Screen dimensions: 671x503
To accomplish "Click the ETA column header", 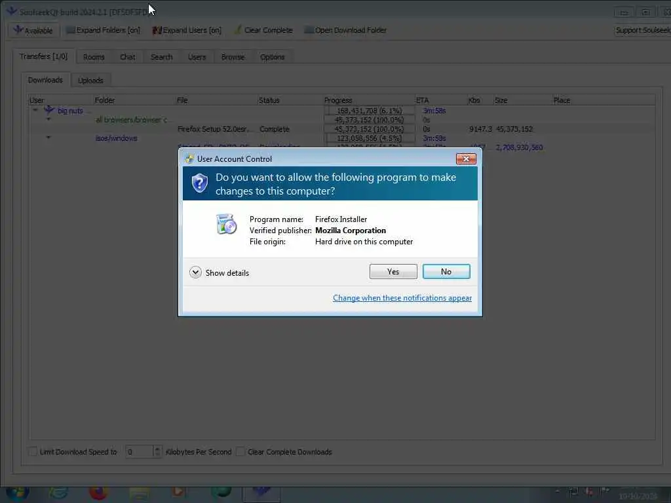I will tap(441, 100).
